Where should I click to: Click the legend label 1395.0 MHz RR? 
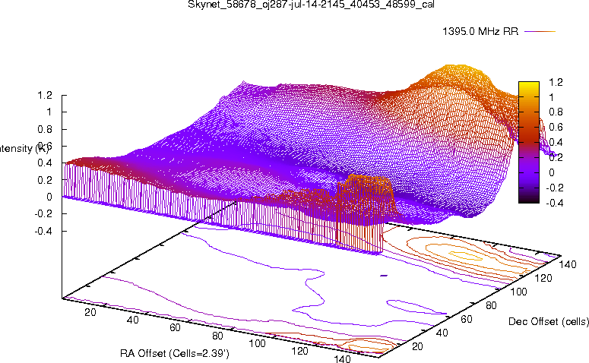point(480,31)
